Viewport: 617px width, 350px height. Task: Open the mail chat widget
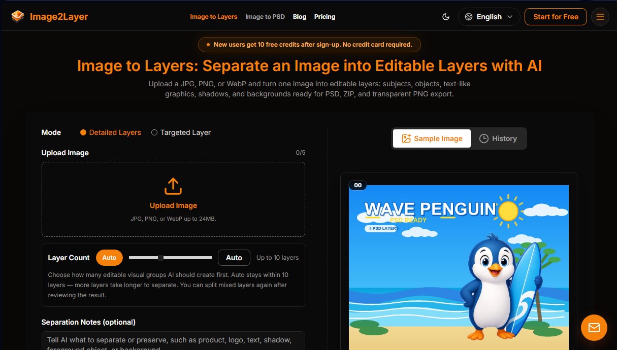(594, 327)
